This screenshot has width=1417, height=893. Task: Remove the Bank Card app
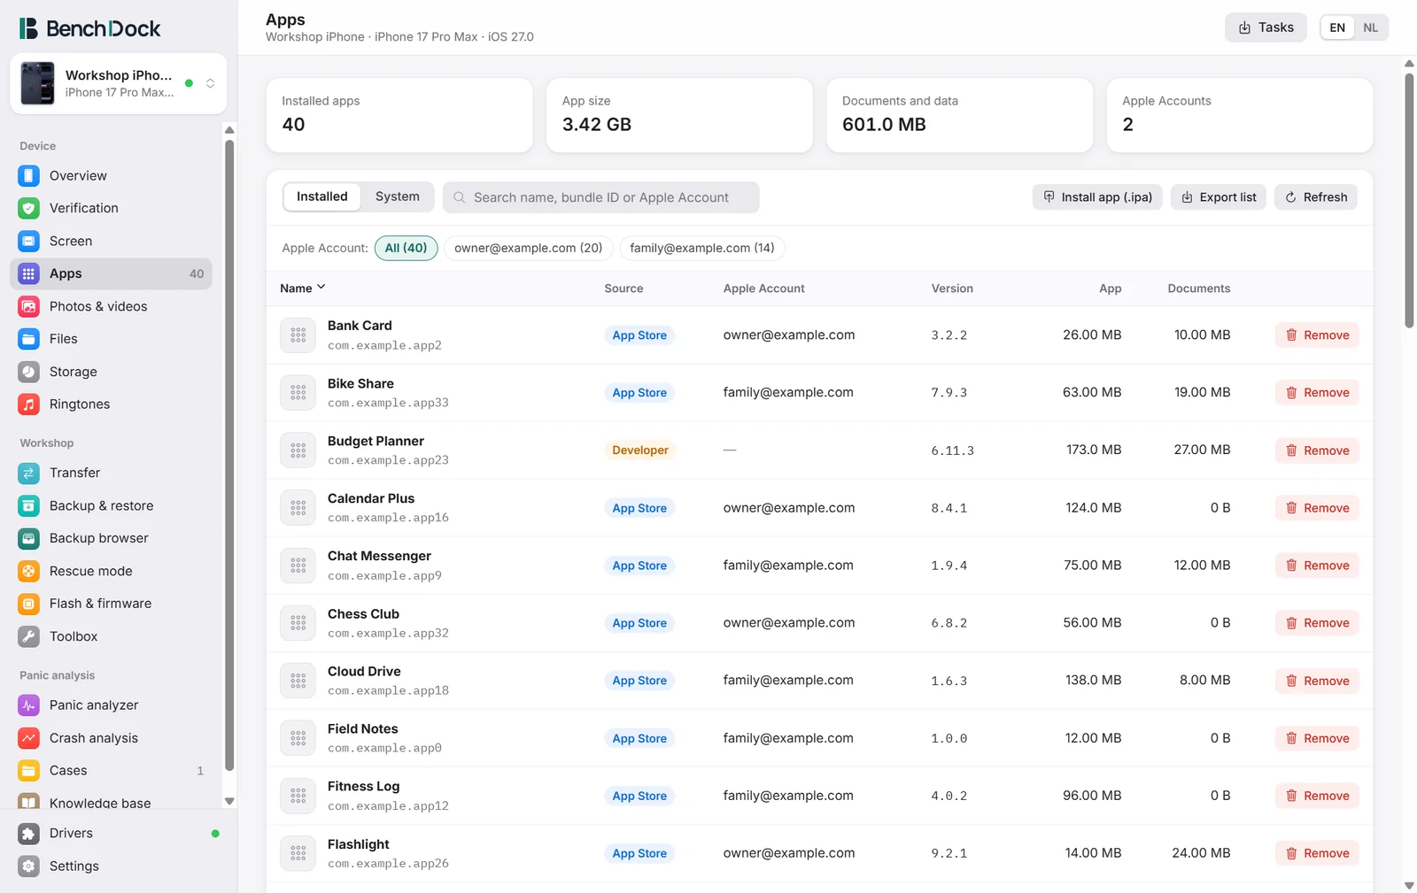[x=1317, y=335]
